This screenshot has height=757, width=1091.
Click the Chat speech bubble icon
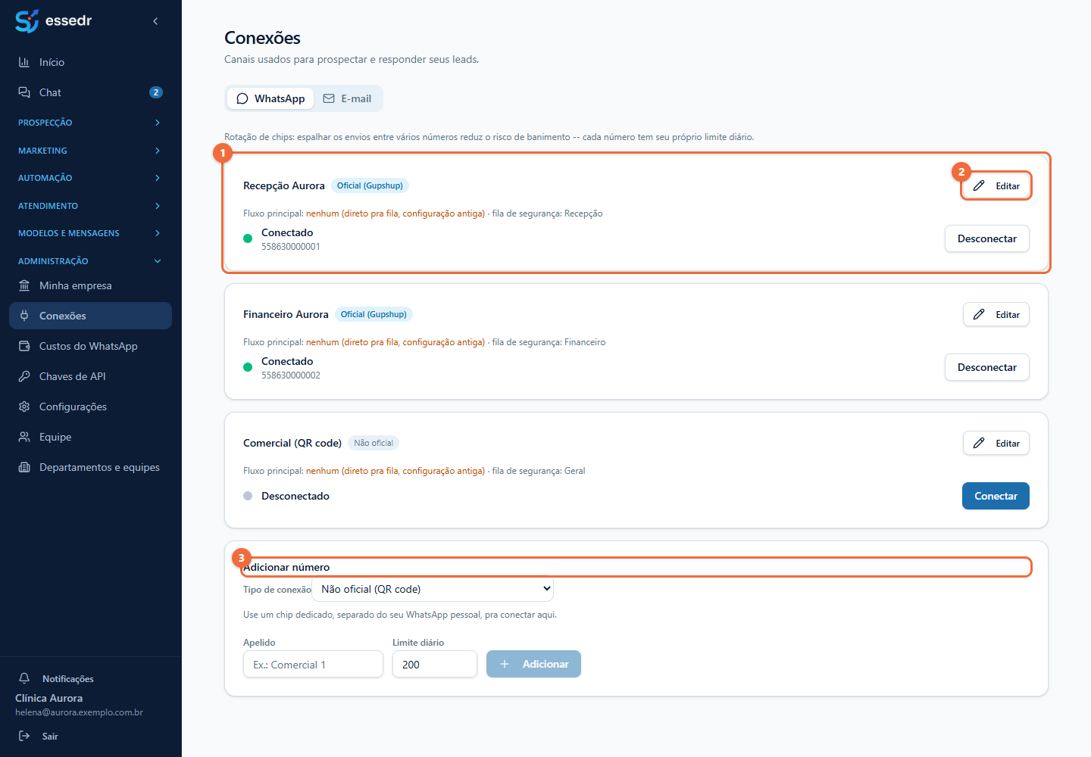pyautogui.click(x=24, y=92)
